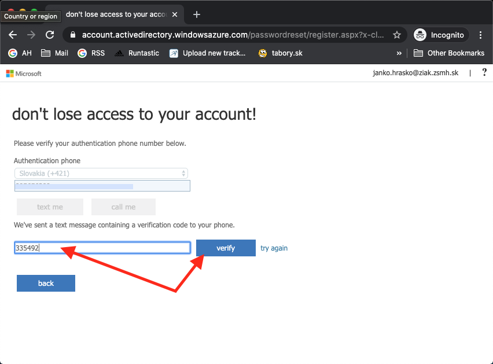Open Chrome three-dot menu
The image size is (493, 364).
point(481,35)
